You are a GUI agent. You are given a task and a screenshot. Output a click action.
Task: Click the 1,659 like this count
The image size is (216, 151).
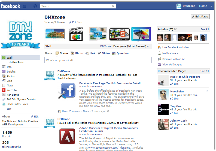coord(7,134)
